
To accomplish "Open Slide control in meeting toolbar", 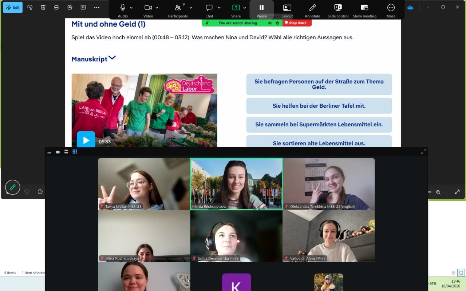I will [338, 8].
